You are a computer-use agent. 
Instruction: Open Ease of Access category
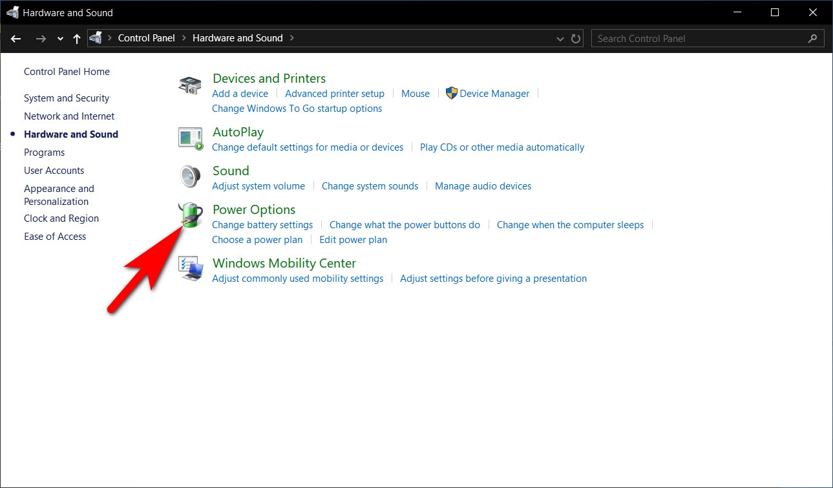click(x=55, y=237)
